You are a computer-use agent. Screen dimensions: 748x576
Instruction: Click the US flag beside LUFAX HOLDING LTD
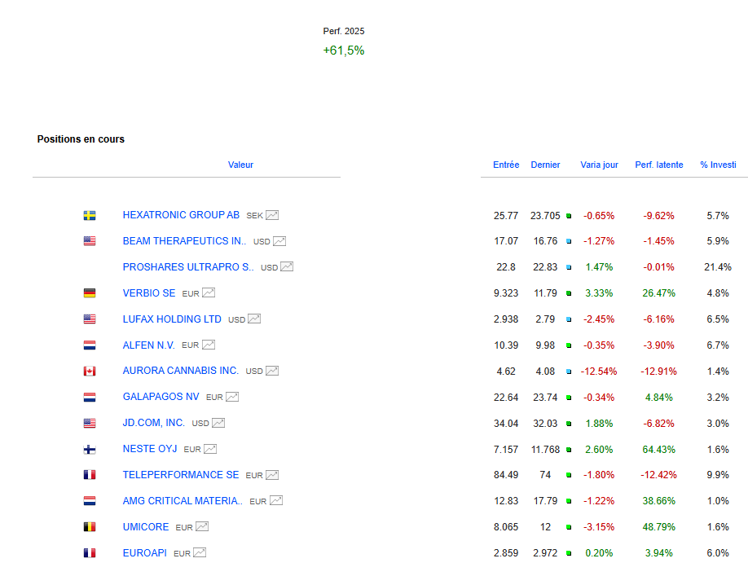point(90,319)
